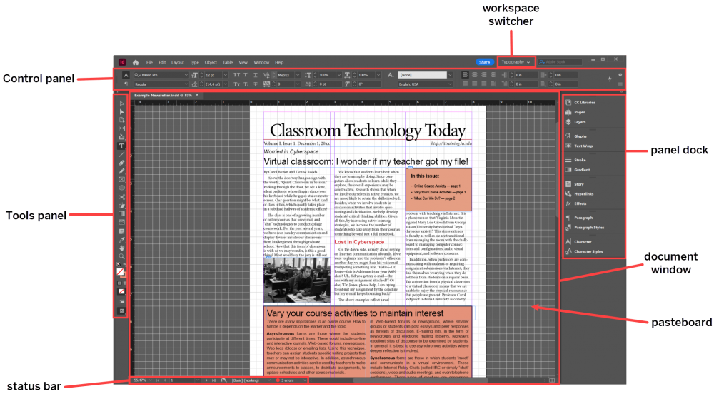714x399 pixels.
Task: Open the Layout menu
Action: [177, 62]
